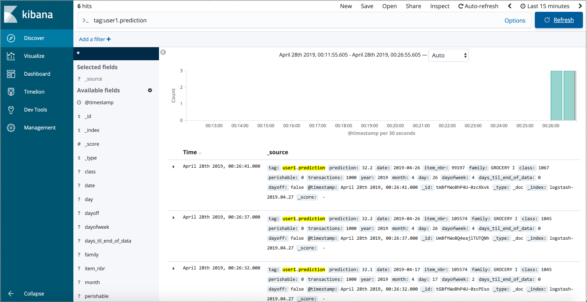This screenshot has width=587, height=302.
Task: Go to previous time range arrow
Action: pyautogui.click(x=510, y=6)
